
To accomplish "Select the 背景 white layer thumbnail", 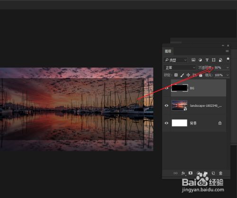I will pos(180,123).
